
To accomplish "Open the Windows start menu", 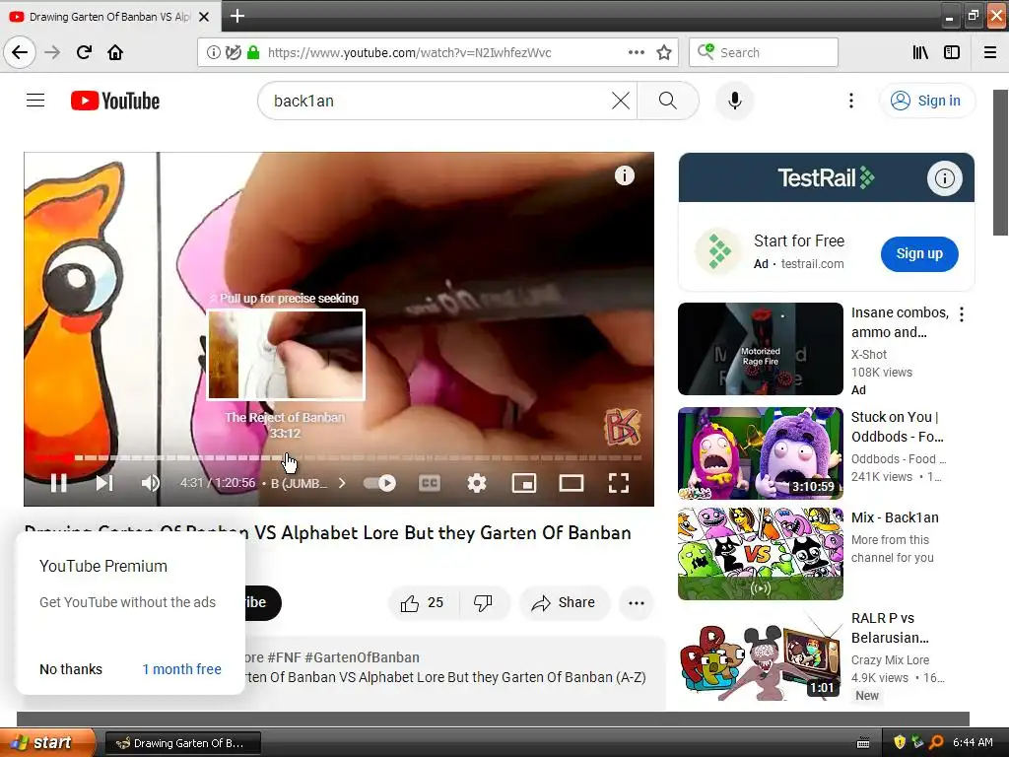I will (x=47, y=742).
